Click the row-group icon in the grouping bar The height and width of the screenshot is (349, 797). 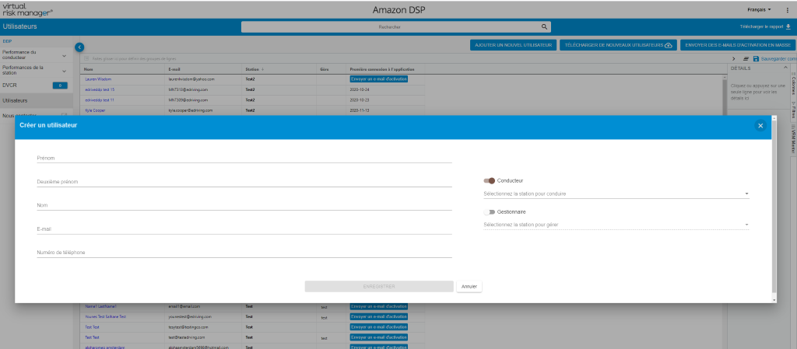(86, 59)
